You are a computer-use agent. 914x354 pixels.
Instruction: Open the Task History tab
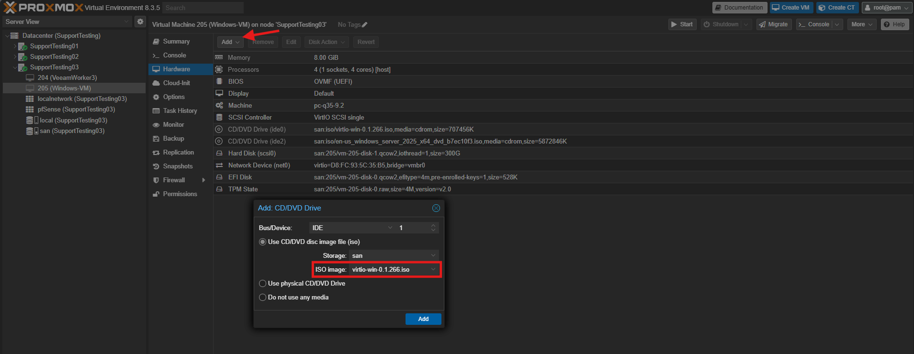pos(180,111)
